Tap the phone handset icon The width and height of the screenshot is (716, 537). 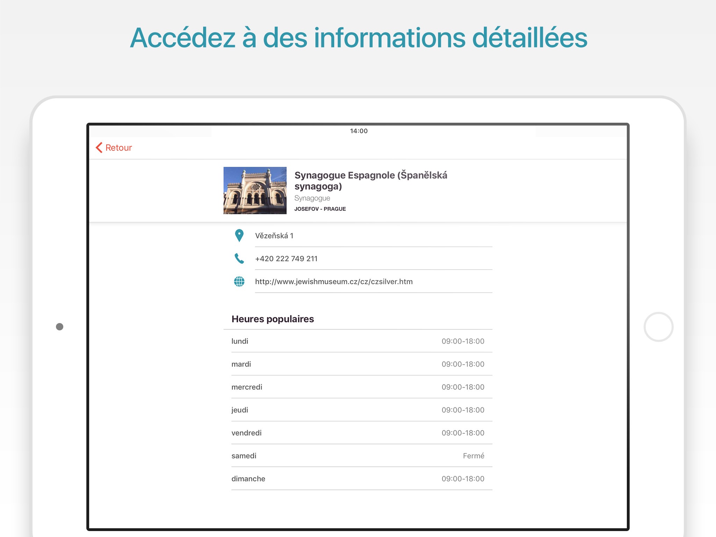pos(239,259)
